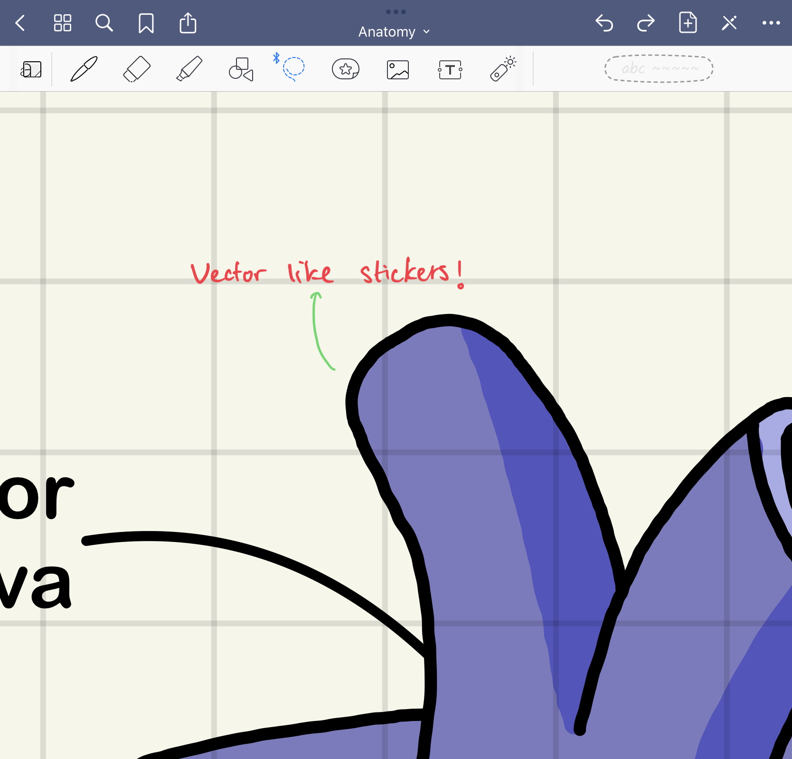Image resolution: width=792 pixels, height=759 pixels.
Task: Toggle read-only mode with the crossed pencil icon
Action: click(729, 23)
